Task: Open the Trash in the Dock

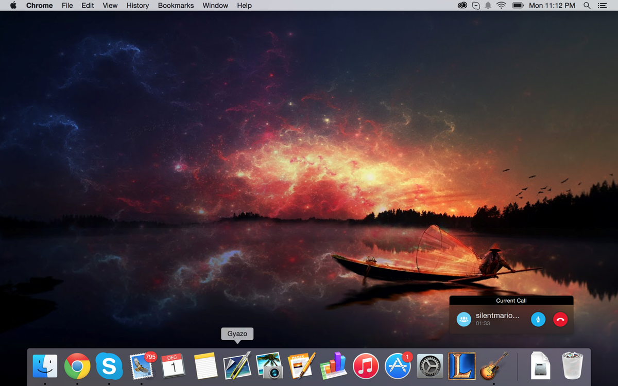Action: (572, 366)
